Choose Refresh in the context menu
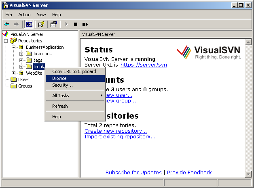Screen dimensions: 254x188 pyautogui.click(x=75, y=106)
